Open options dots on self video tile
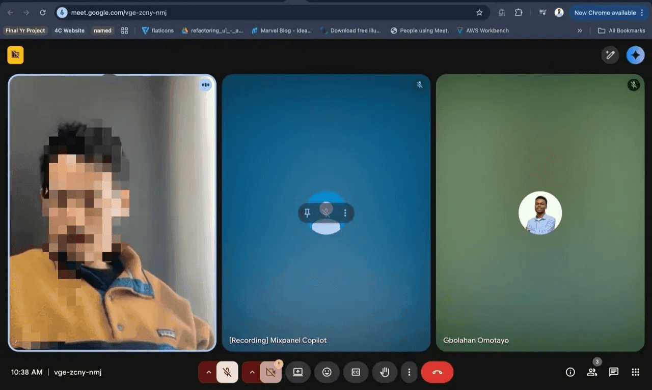The height and width of the screenshot is (390, 652). coord(205,85)
